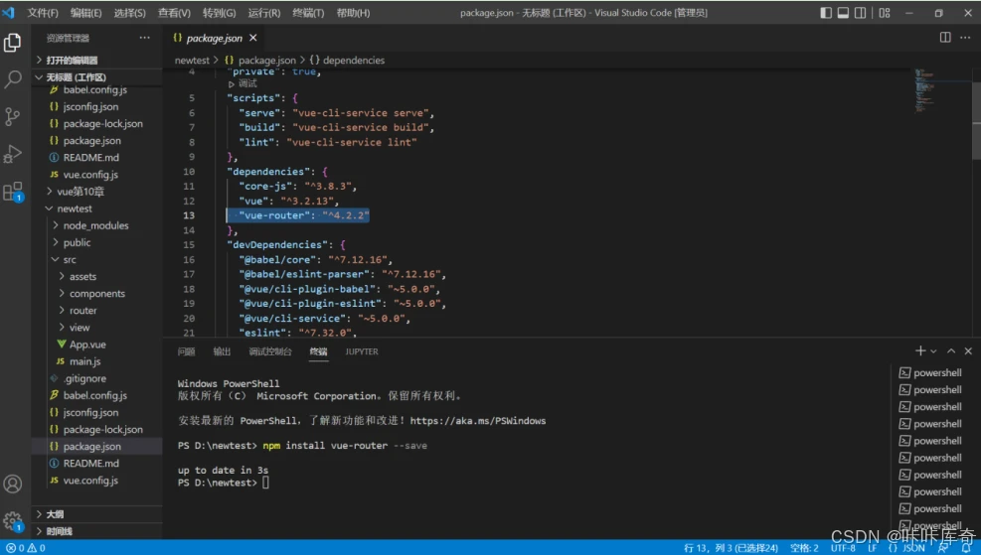Expand the router folder
The width and height of the screenshot is (981, 555).
coord(97,310)
